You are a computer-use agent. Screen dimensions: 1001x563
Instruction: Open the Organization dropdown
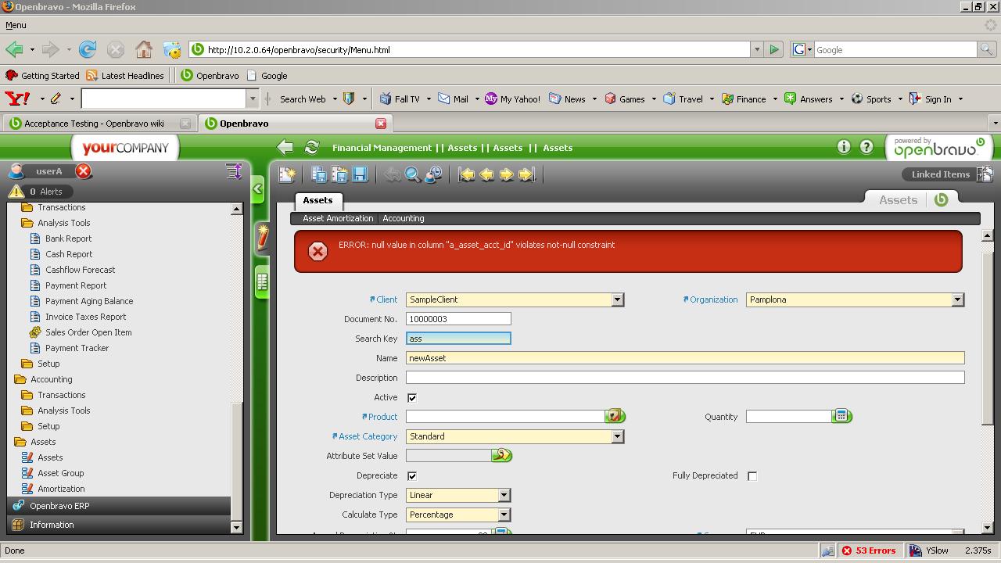[957, 299]
